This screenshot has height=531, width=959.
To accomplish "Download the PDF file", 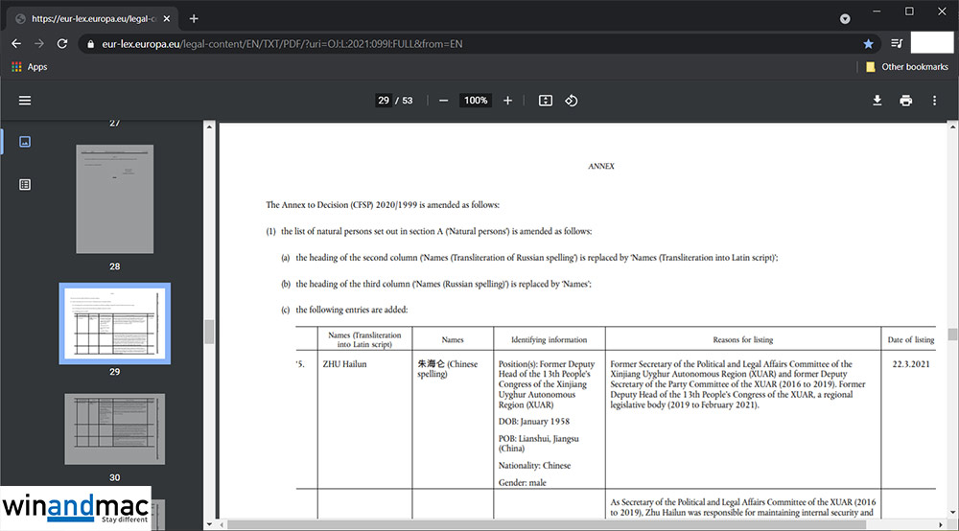I will pyautogui.click(x=877, y=101).
